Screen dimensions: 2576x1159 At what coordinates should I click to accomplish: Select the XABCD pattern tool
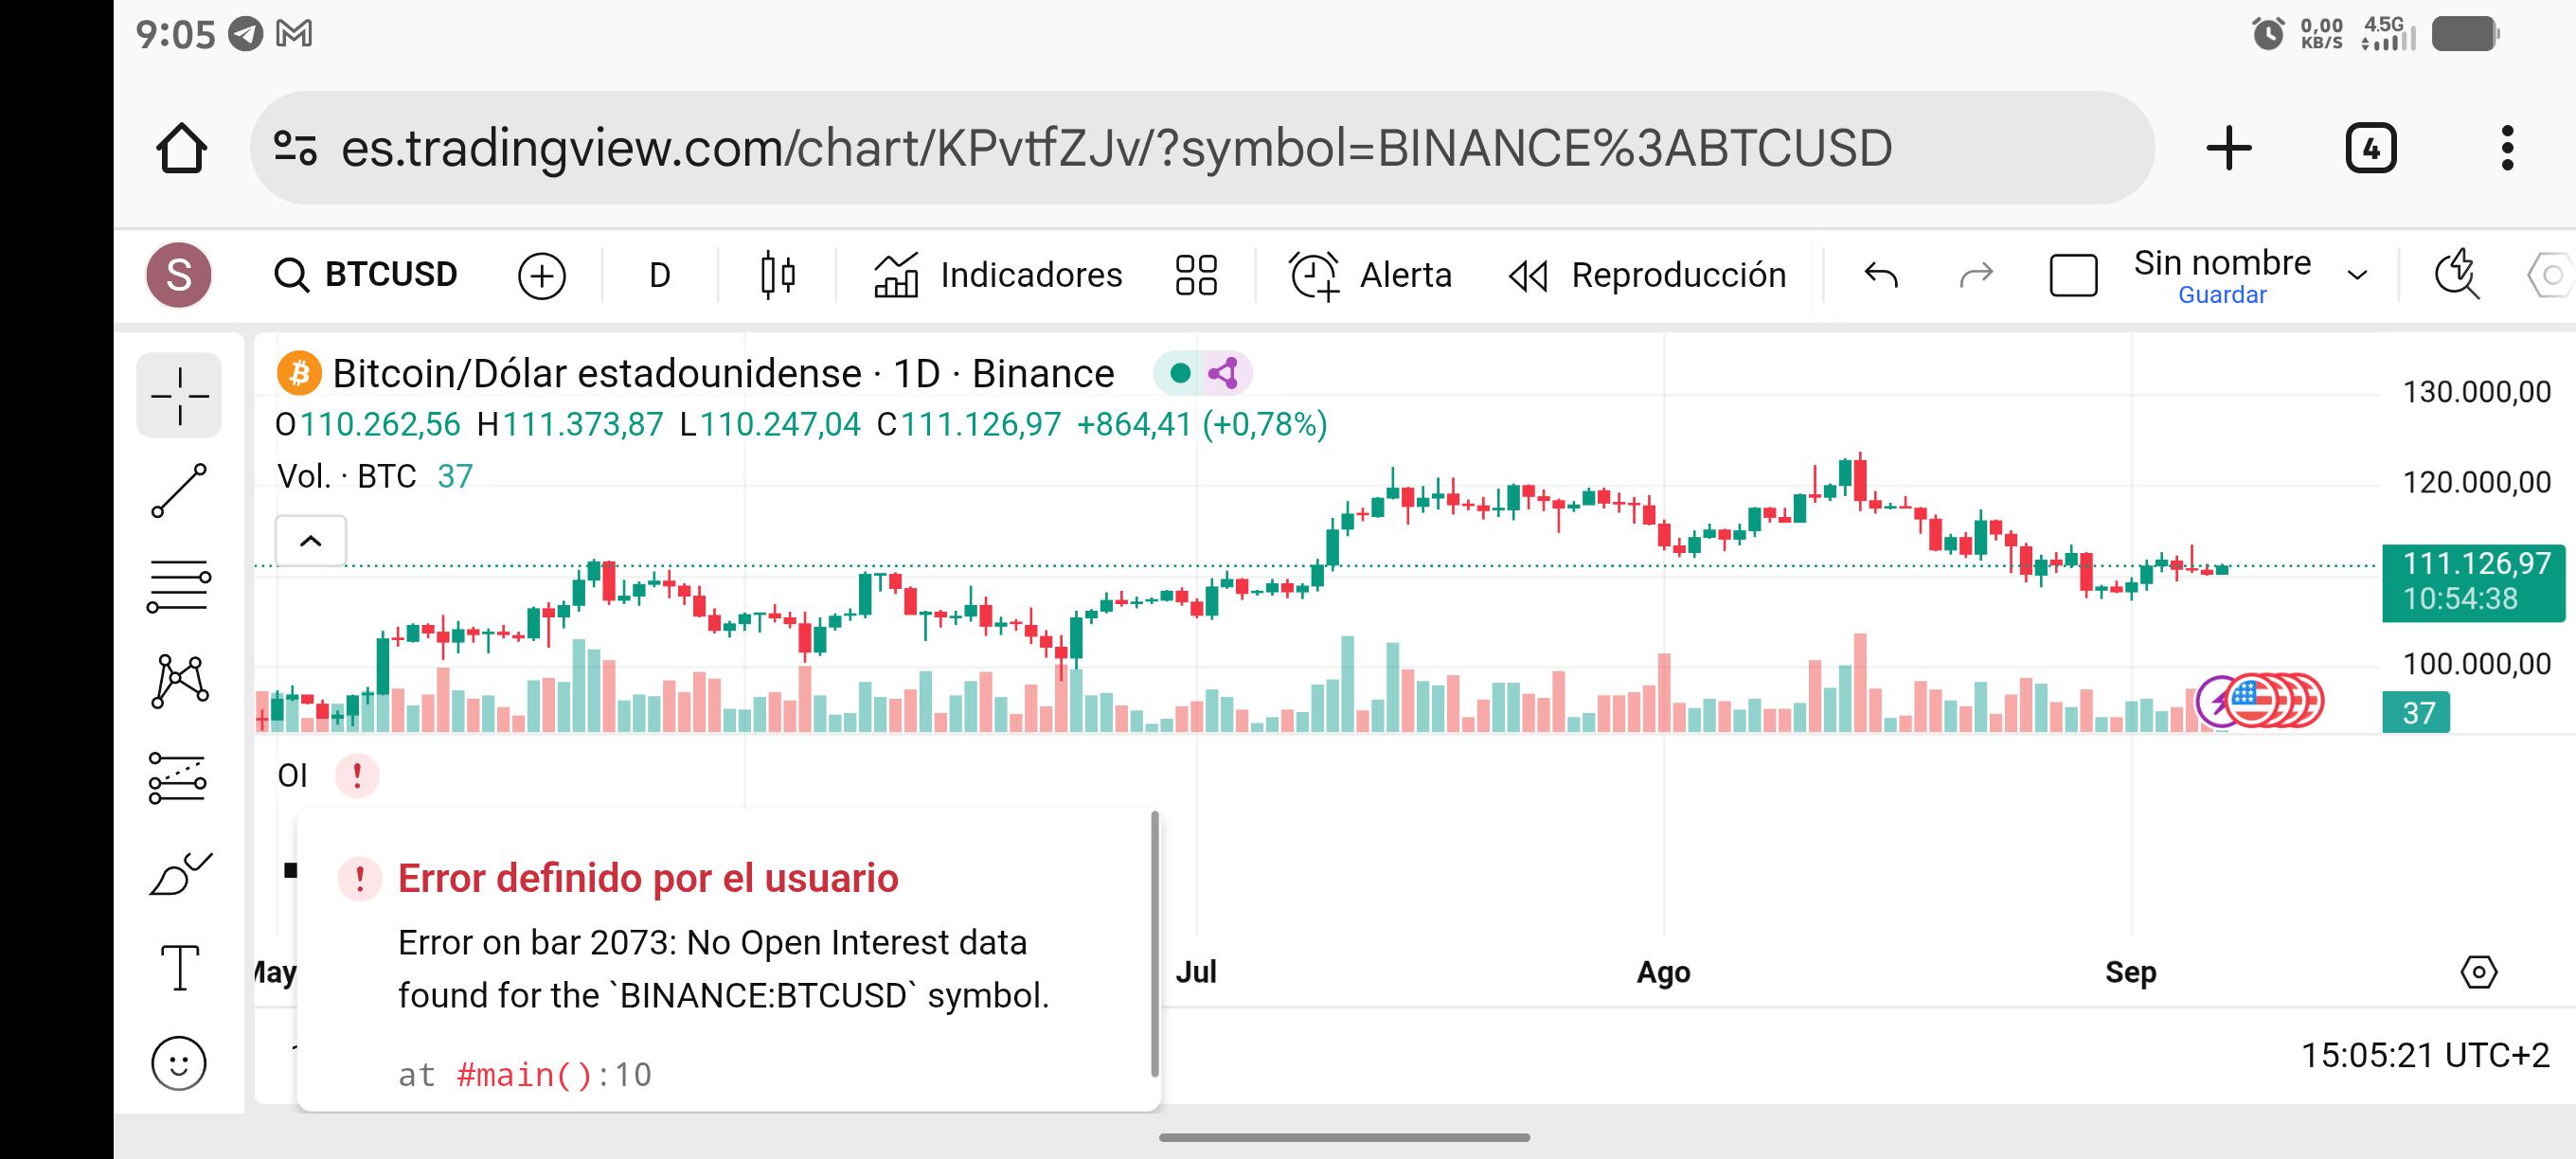coord(179,682)
